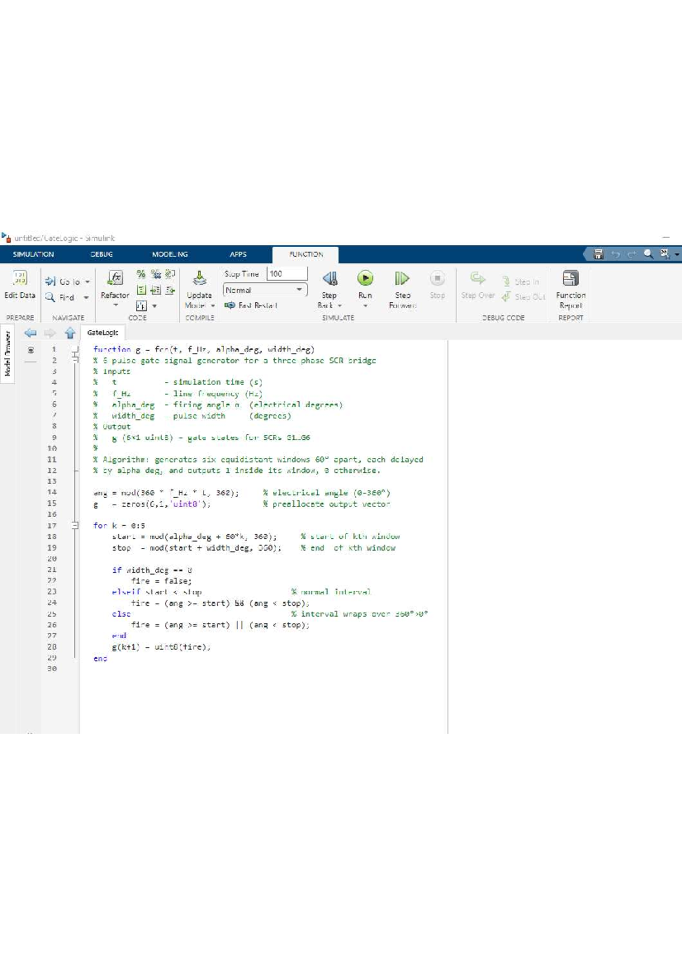Go up to parent with up arrow

tap(70, 333)
